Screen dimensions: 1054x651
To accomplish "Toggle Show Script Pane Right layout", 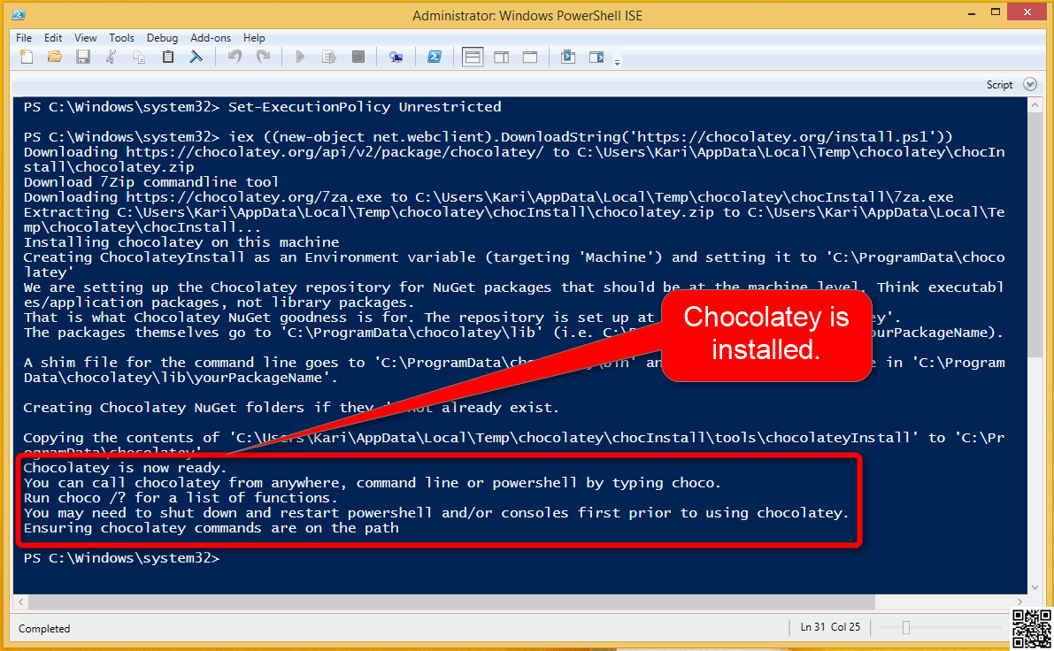I will [x=501, y=57].
